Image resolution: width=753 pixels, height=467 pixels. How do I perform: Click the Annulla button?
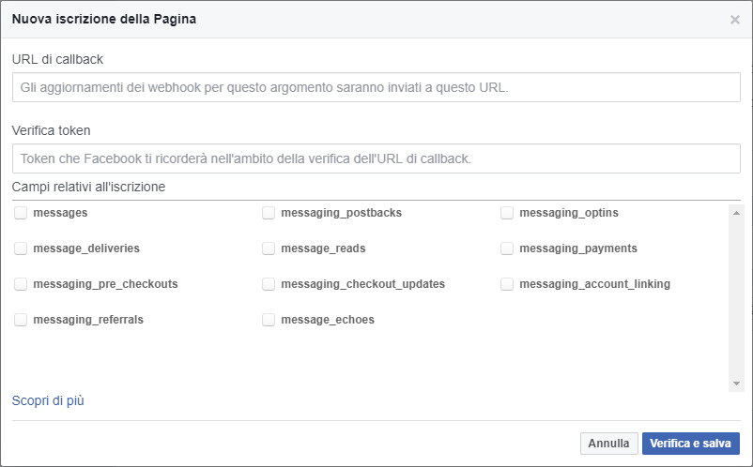click(609, 443)
